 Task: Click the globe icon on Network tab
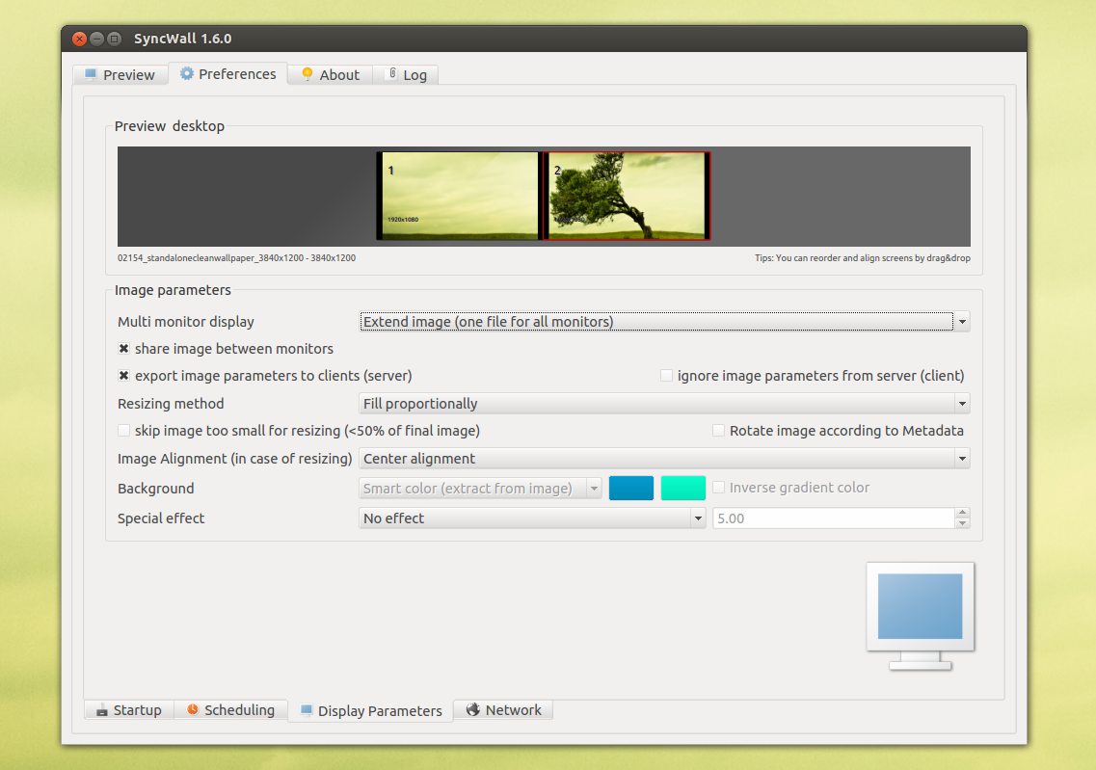coord(472,709)
